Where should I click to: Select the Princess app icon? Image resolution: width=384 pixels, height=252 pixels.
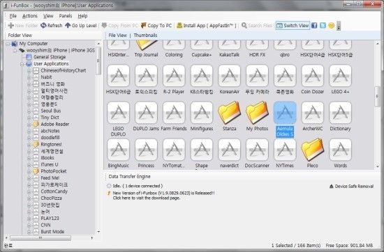point(146,150)
